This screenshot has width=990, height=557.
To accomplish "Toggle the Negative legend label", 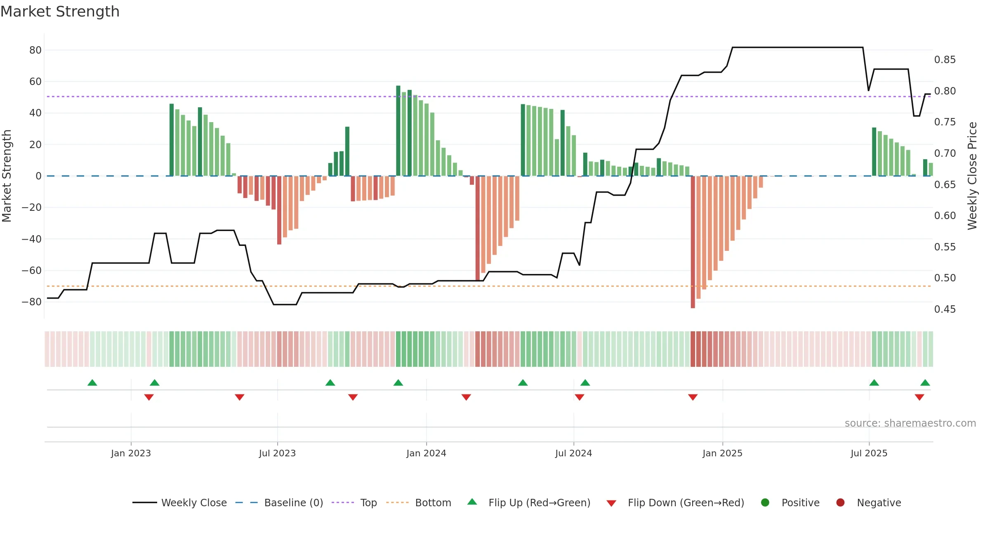I will (x=879, y=503).
